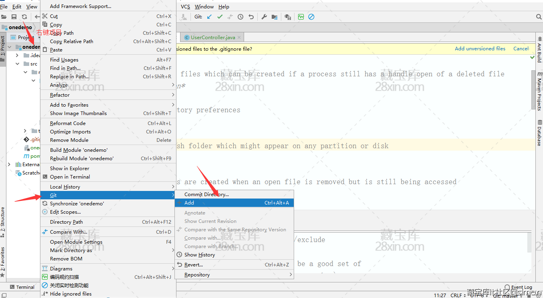Open settings via the wrench icon

coord(264,17)
